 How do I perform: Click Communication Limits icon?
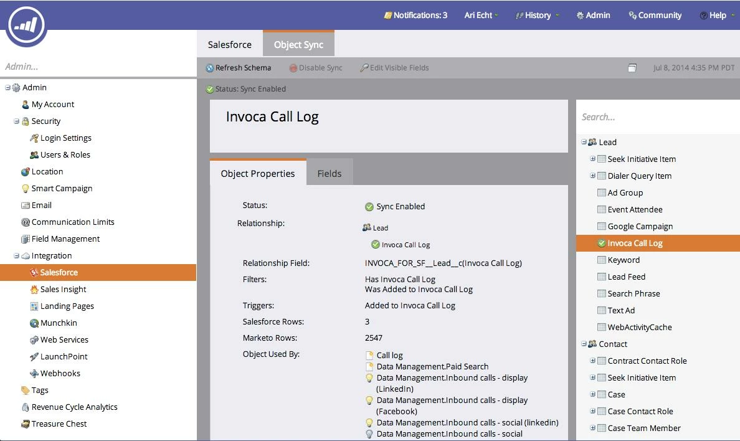click(x=26, y=222)
